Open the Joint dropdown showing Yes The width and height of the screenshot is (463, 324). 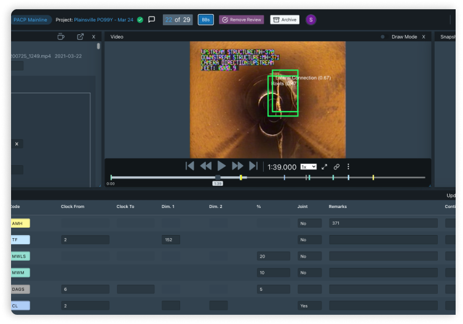coord(309,305)
